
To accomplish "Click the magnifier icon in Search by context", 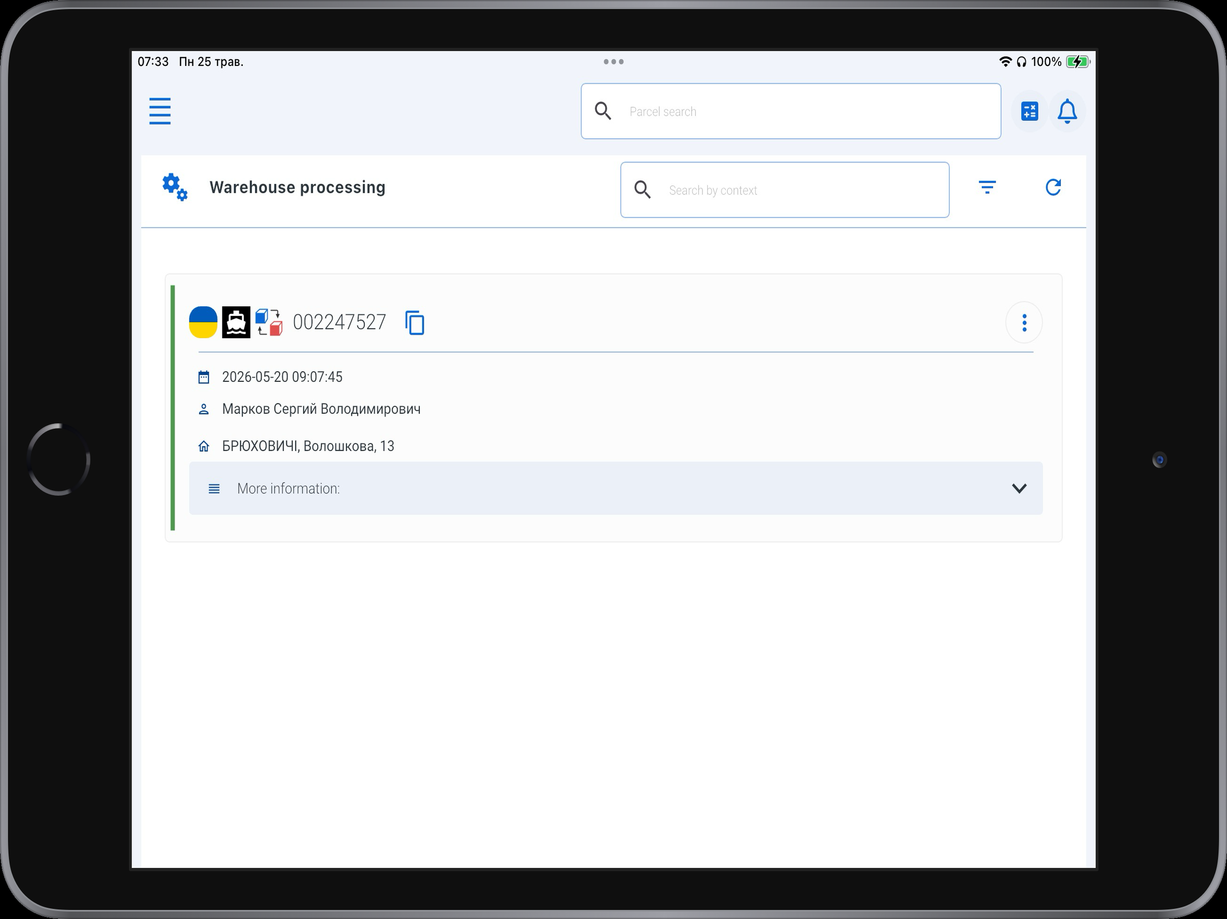I will tap(642, 190).
